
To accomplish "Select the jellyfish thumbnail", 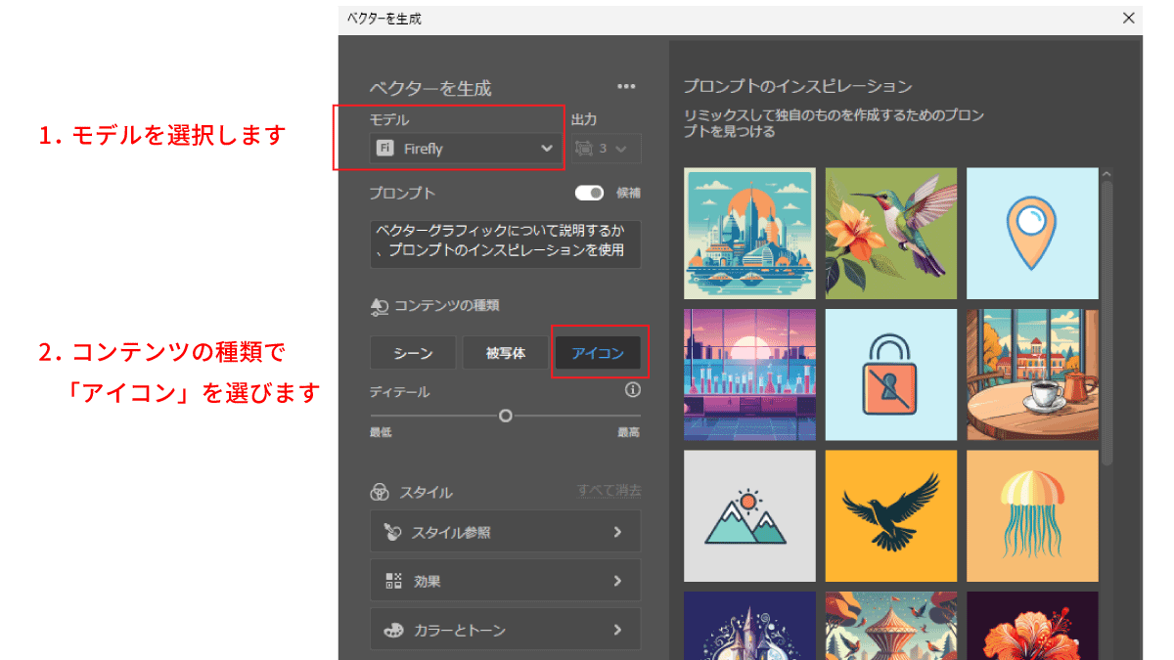I will point(1032,516).
